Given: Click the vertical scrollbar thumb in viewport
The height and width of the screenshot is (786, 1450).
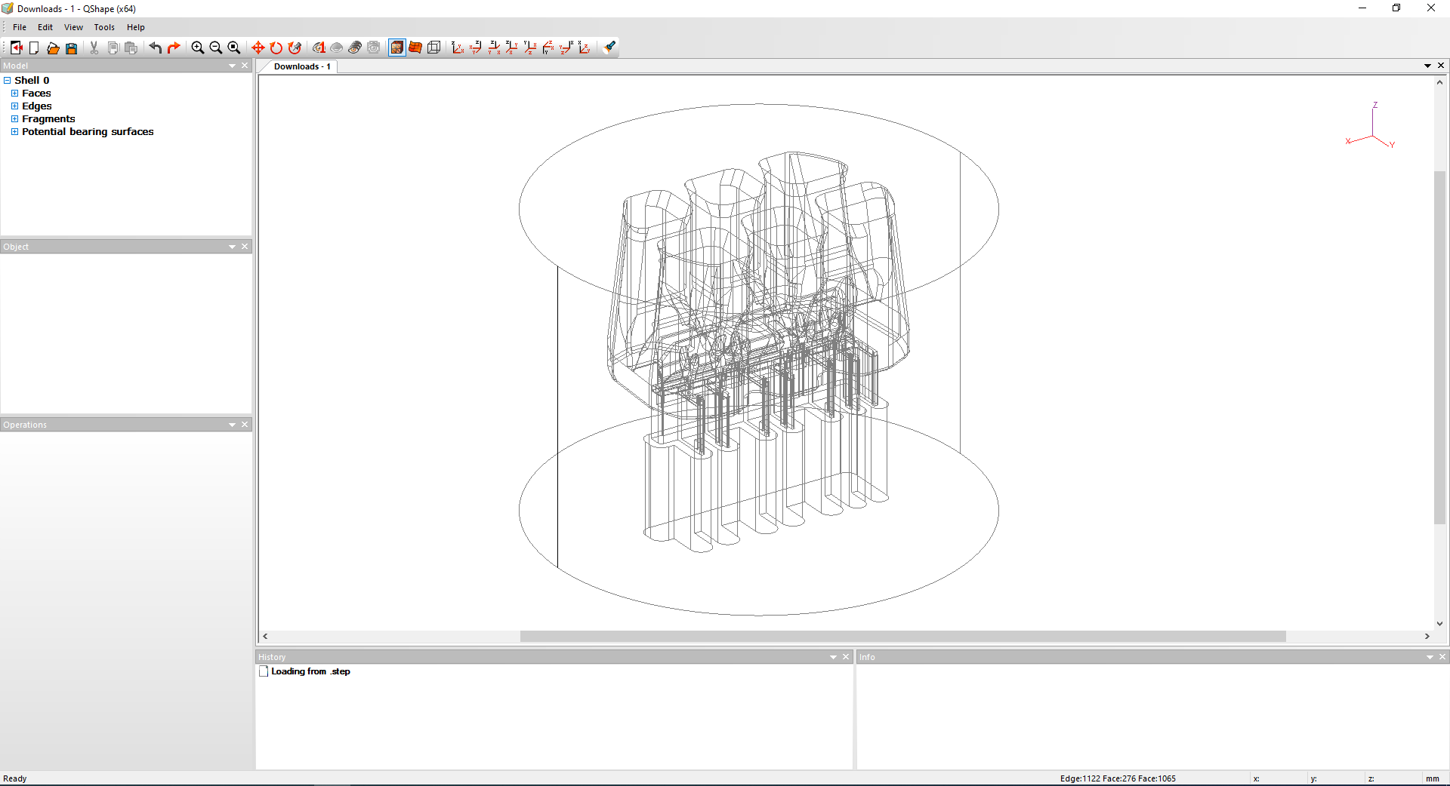Looking at the screenshot, I should (x=1439, y=347).
